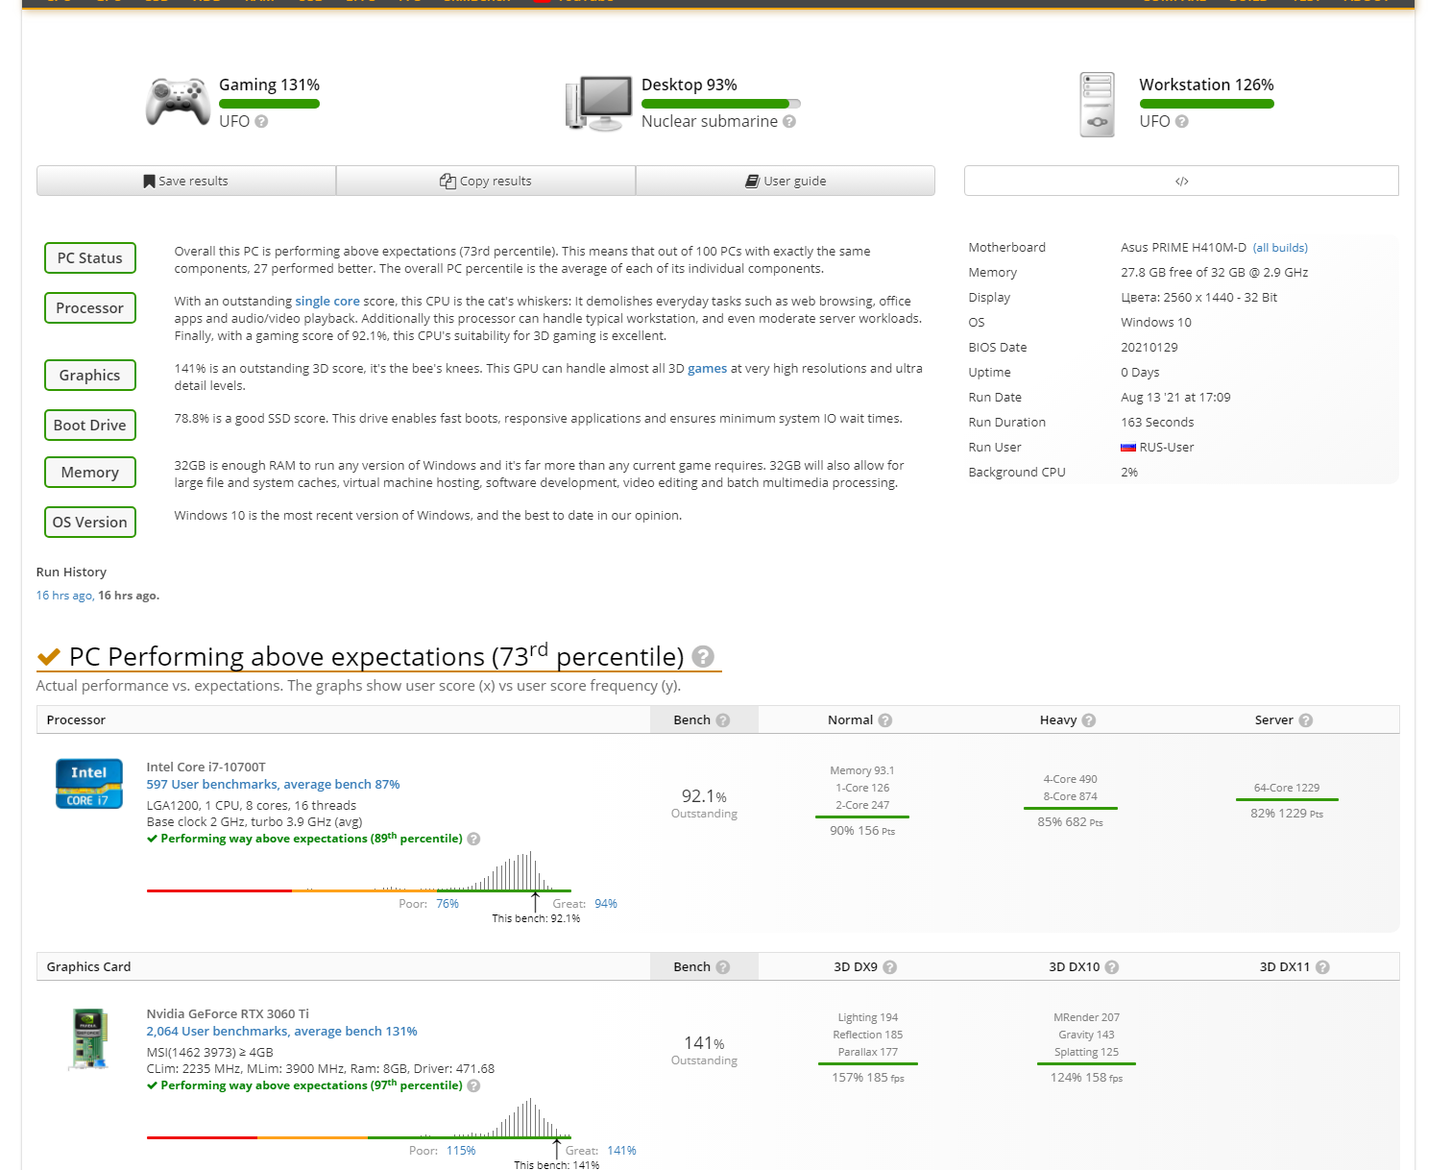The image size is (1452, 1170).
Task: Click the graphics score distribution graph
Action: (x=359, y=1119)
